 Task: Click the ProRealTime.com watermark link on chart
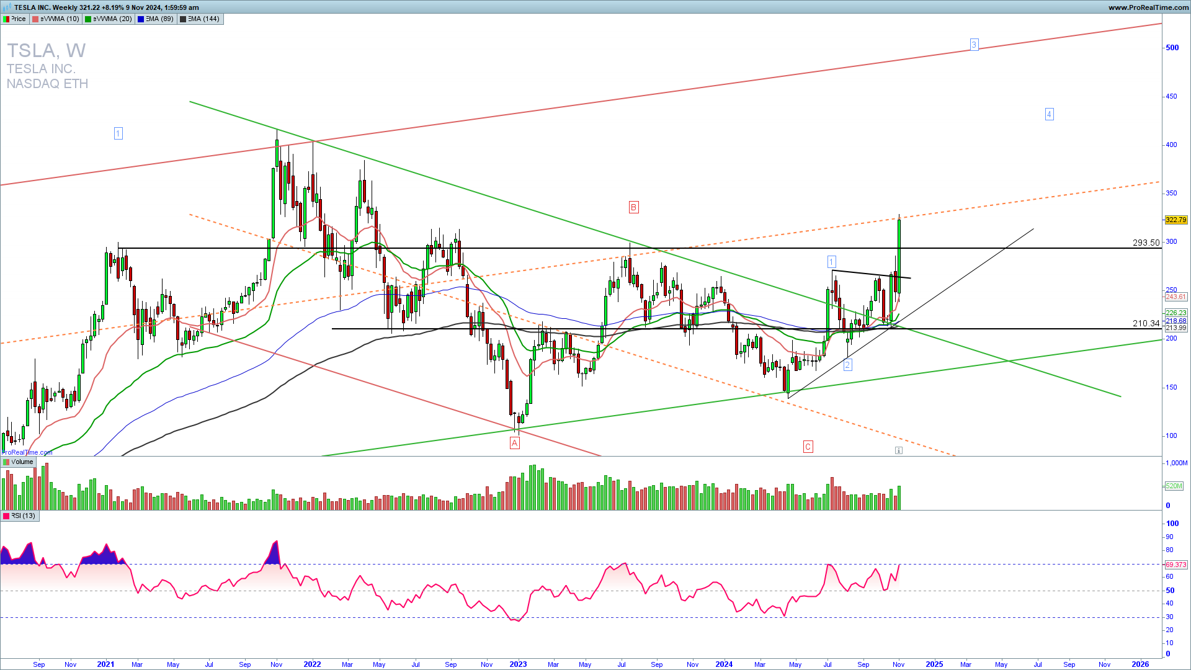tap(27, 452)
